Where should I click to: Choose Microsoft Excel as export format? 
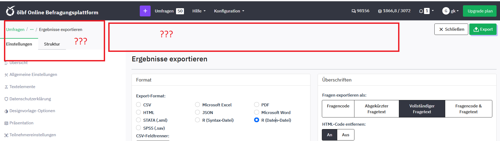[x=197, y=105]
